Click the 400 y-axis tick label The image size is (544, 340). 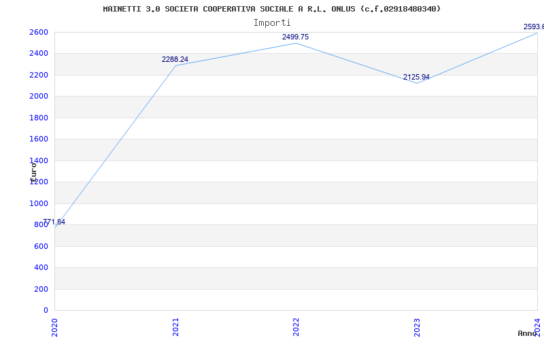point(41,267)
